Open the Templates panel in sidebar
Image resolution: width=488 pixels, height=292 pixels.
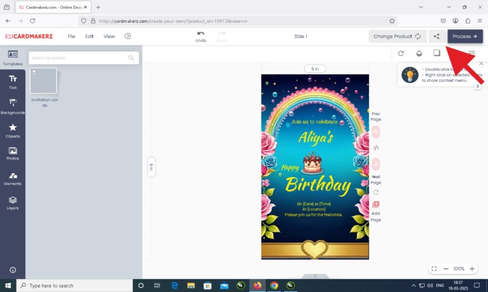(13, 57)
